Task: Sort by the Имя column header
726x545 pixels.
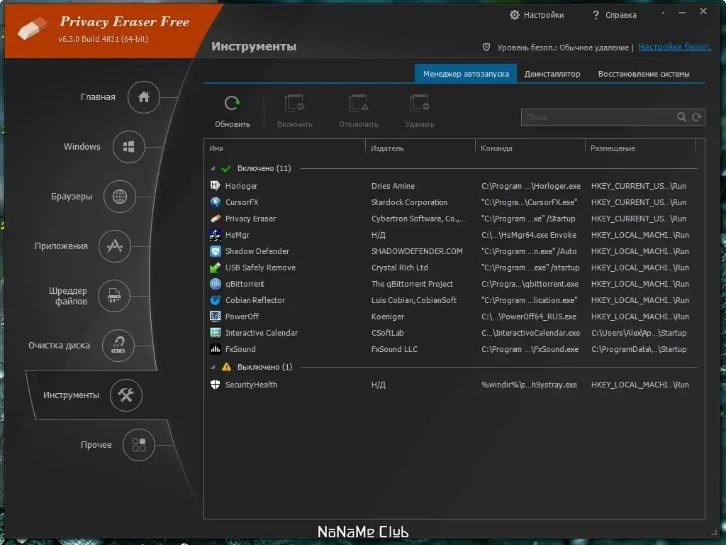Action: click(x=284, y=148)
